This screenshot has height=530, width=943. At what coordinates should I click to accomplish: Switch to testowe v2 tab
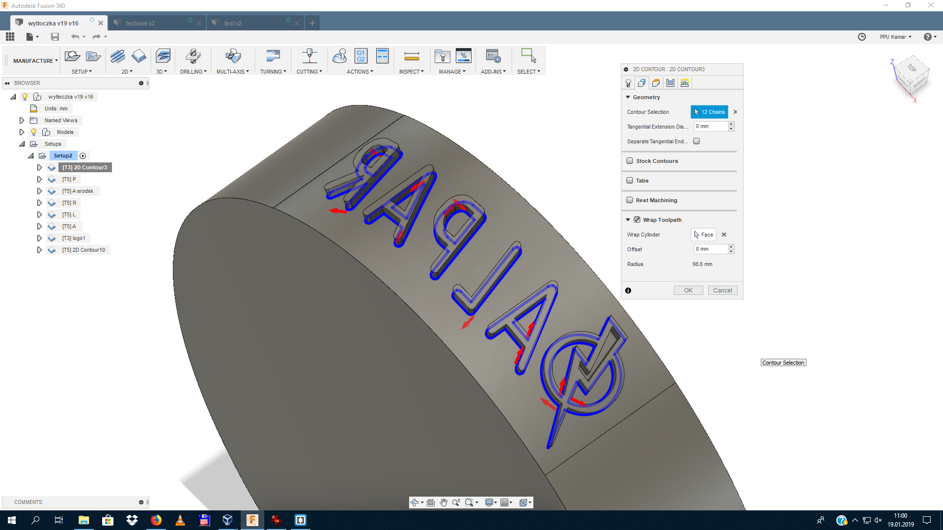(140, 23)
